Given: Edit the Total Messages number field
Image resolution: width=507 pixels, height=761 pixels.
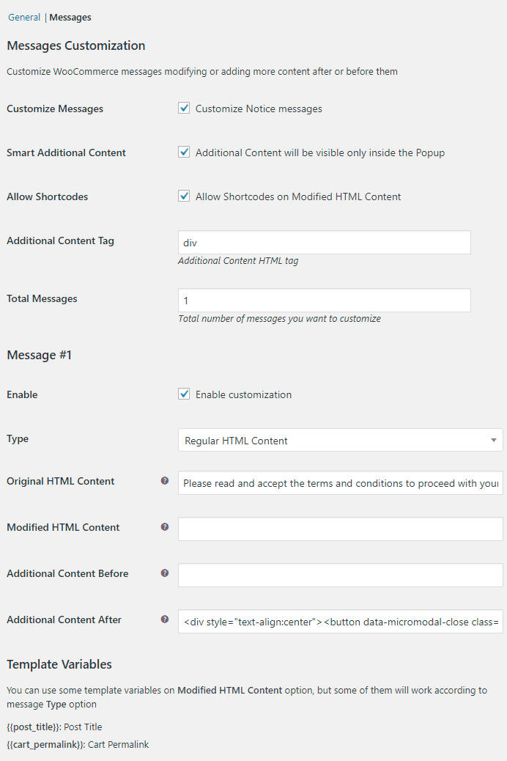Looking at the screenshot, I should pyautogui.click(x=324, y=301).
